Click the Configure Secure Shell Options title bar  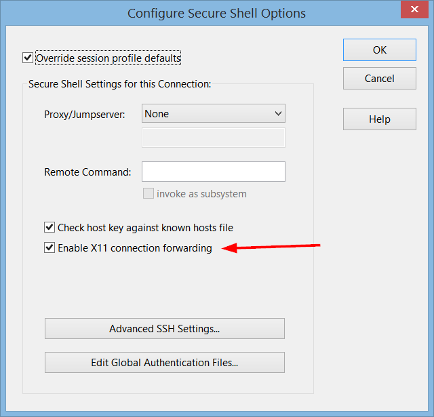point(216,13)
